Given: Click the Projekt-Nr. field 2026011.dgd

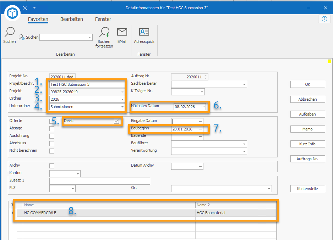Looking at the screenshot, I should point(62,77).
